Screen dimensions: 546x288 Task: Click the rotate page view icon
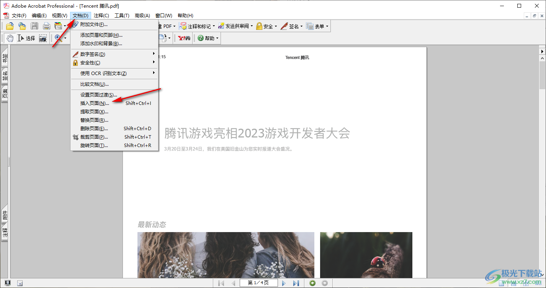163,38
